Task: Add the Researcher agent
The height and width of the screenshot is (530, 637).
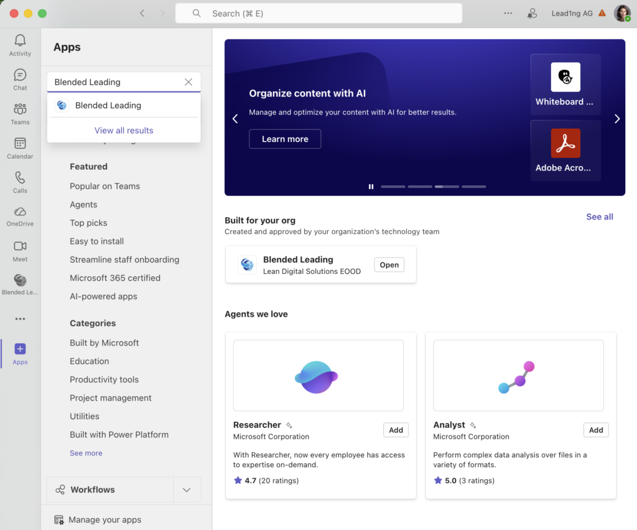Action: [x=396, y=430]
